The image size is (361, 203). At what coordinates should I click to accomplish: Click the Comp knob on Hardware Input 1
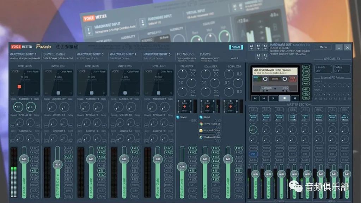18,107
